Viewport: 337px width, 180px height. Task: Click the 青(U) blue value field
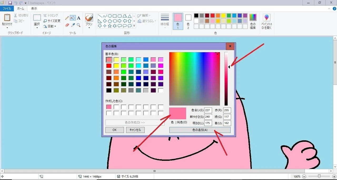[227, 123]
